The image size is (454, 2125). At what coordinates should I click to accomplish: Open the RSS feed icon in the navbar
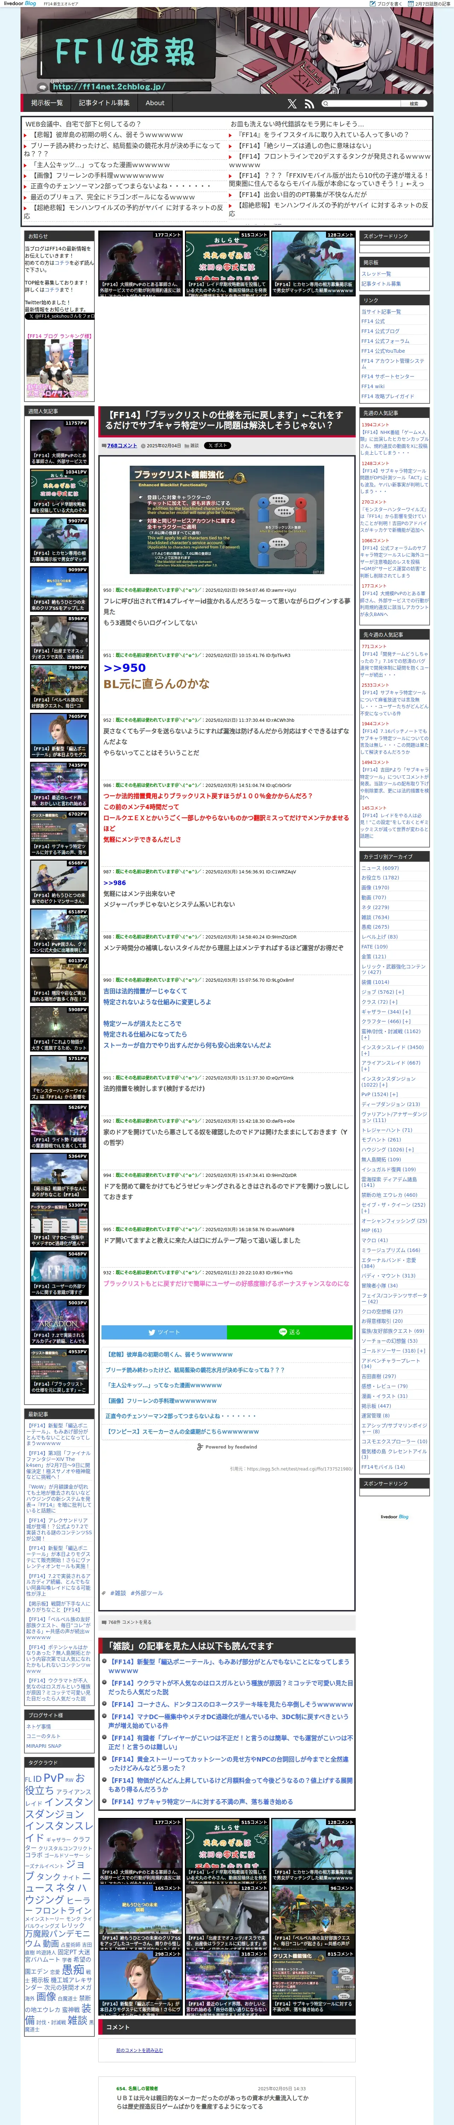[x=309, y=104]
